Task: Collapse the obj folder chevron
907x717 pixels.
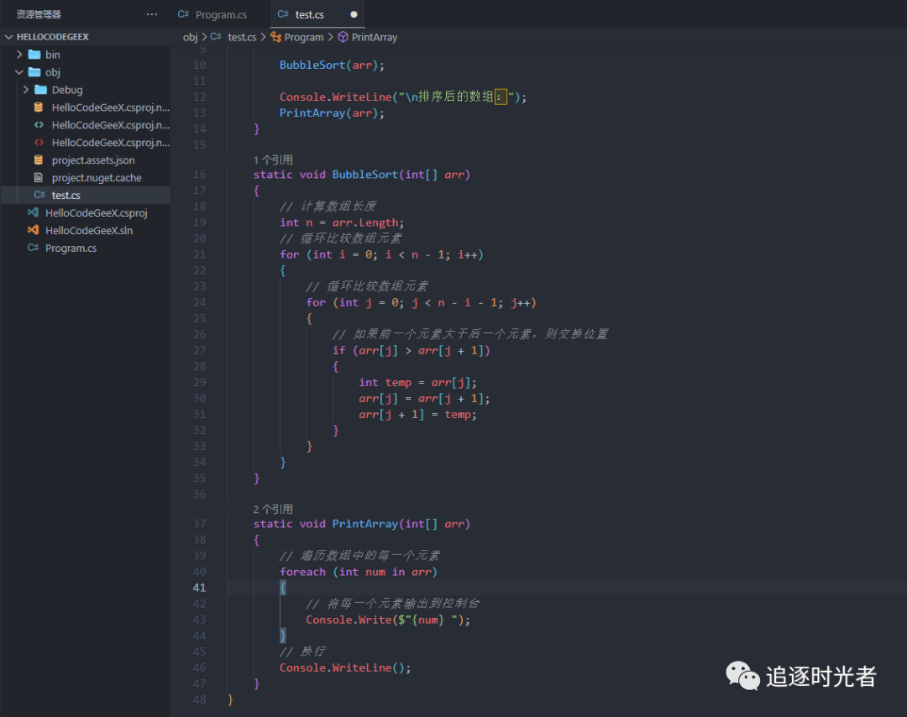Action: 19,72
